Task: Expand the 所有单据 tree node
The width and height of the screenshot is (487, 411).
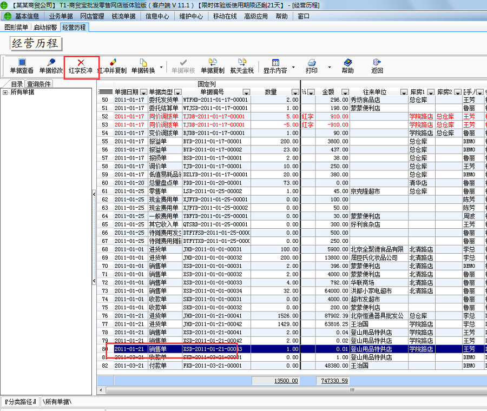Action: point(5,92)
